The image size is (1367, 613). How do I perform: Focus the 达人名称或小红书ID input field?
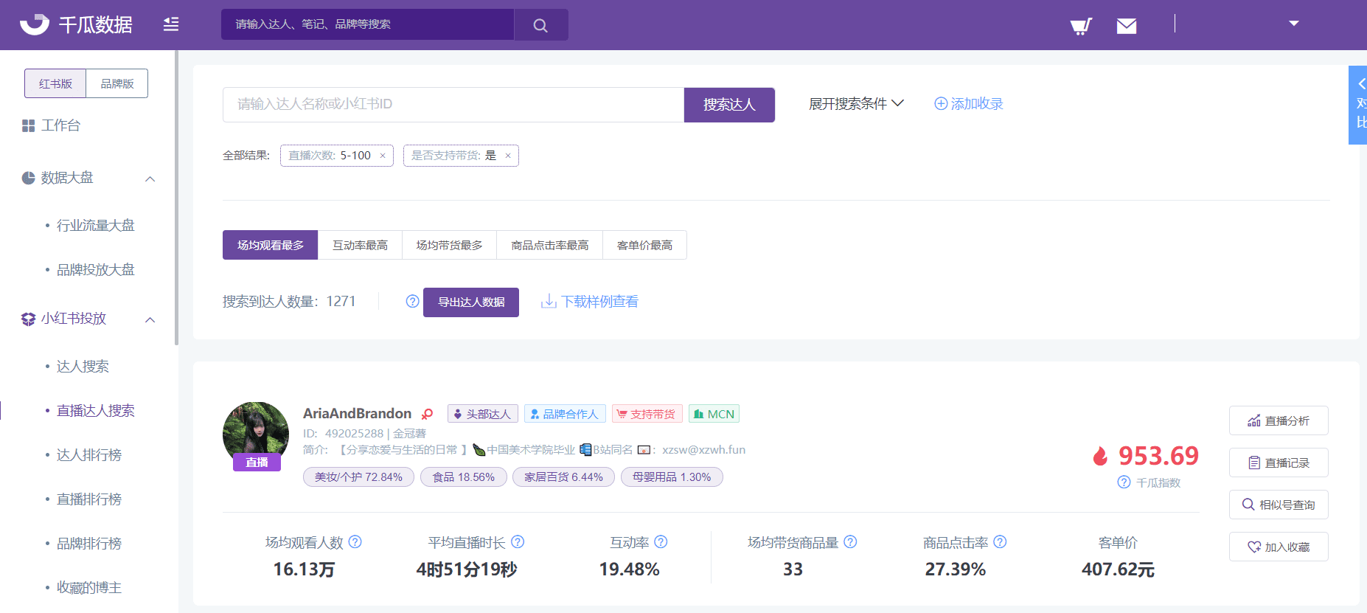point(453,104)
